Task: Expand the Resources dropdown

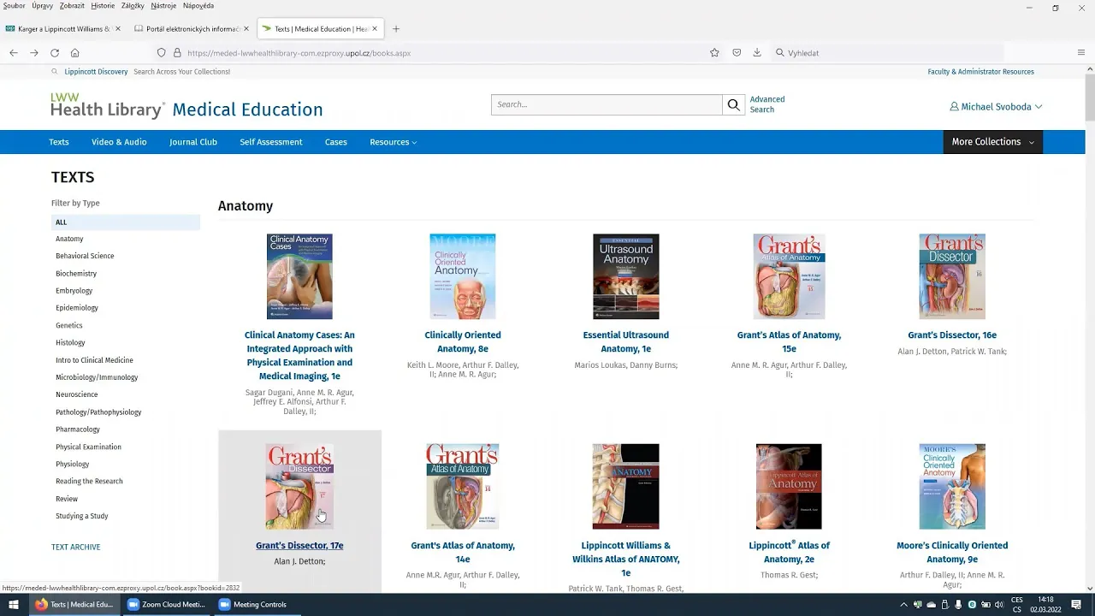Action: (393, 142)
